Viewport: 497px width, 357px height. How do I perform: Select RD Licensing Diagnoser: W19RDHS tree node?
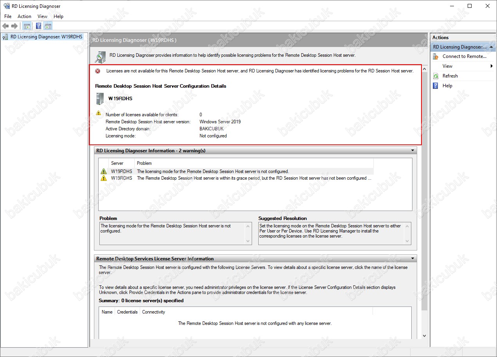(46, 37)
